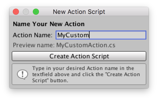Click the typed "MyCustom" text in field
This screenshot has width=158, height=100.
coord(73,35)
